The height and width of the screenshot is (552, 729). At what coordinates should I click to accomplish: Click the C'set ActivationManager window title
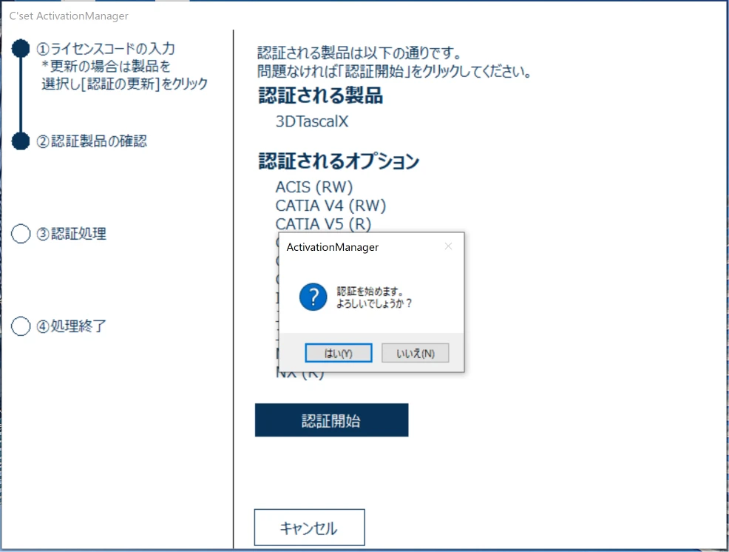click(69, 16)
